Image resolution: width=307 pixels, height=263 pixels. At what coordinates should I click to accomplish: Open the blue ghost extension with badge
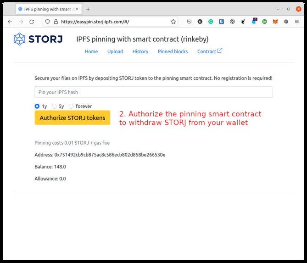click(254, 21)
